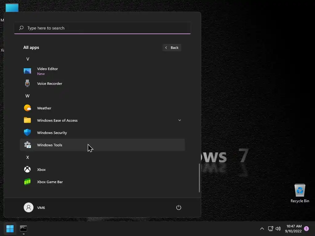Screen dimensions: 315x236
Task: Expand Windows Ease of Access chevron
Action: [180, 120]
